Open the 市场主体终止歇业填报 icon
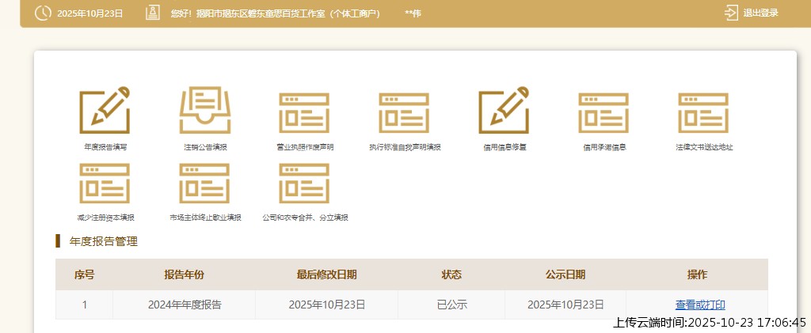The image size is (811, 333). [x=204, y=184]
